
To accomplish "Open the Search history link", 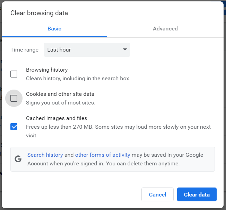I will pyautogui.click(x=45, y=155).
